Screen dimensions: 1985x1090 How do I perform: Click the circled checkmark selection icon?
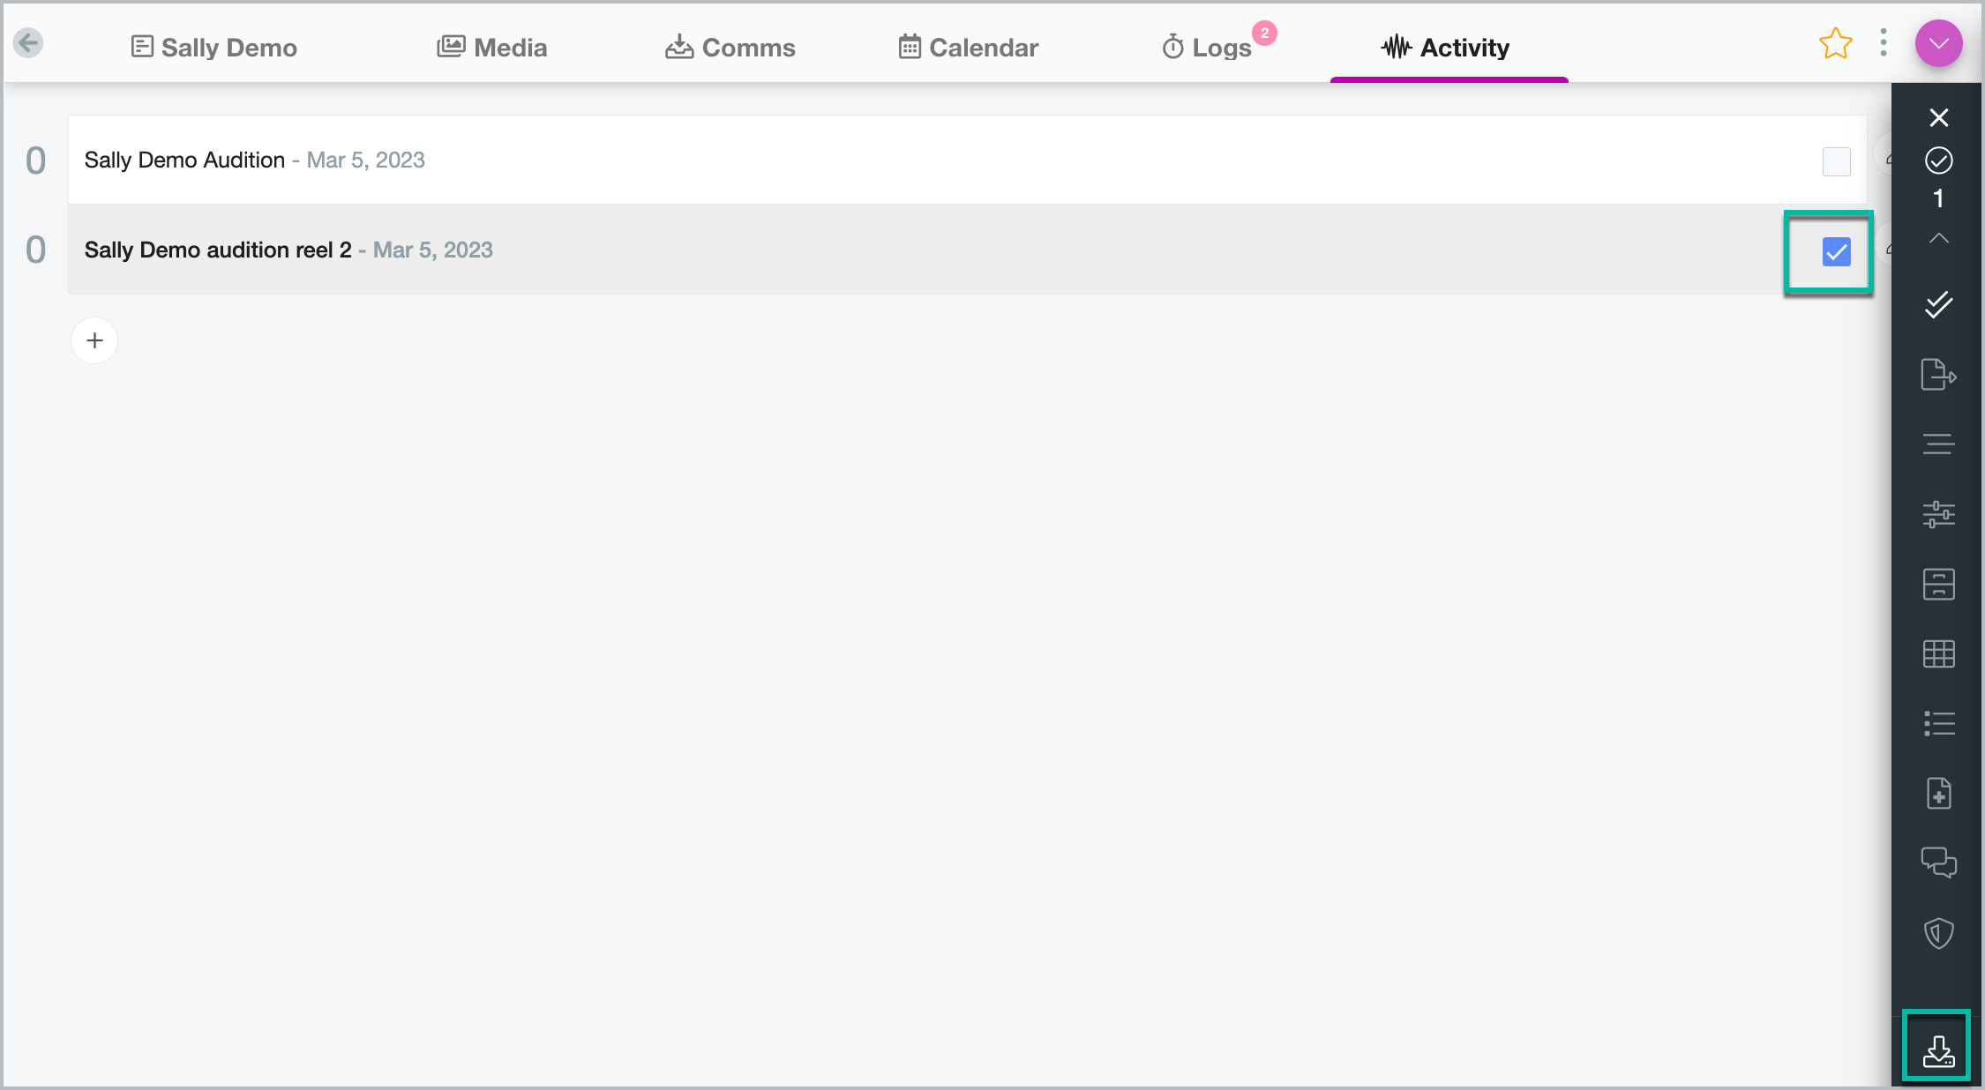[1938, 161]
